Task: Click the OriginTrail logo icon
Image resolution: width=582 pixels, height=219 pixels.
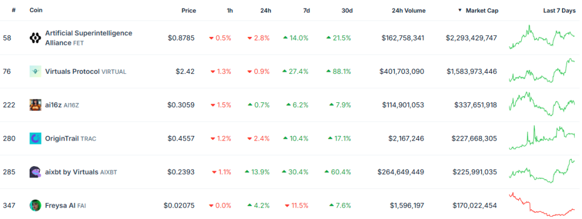Action: point(35,138)
